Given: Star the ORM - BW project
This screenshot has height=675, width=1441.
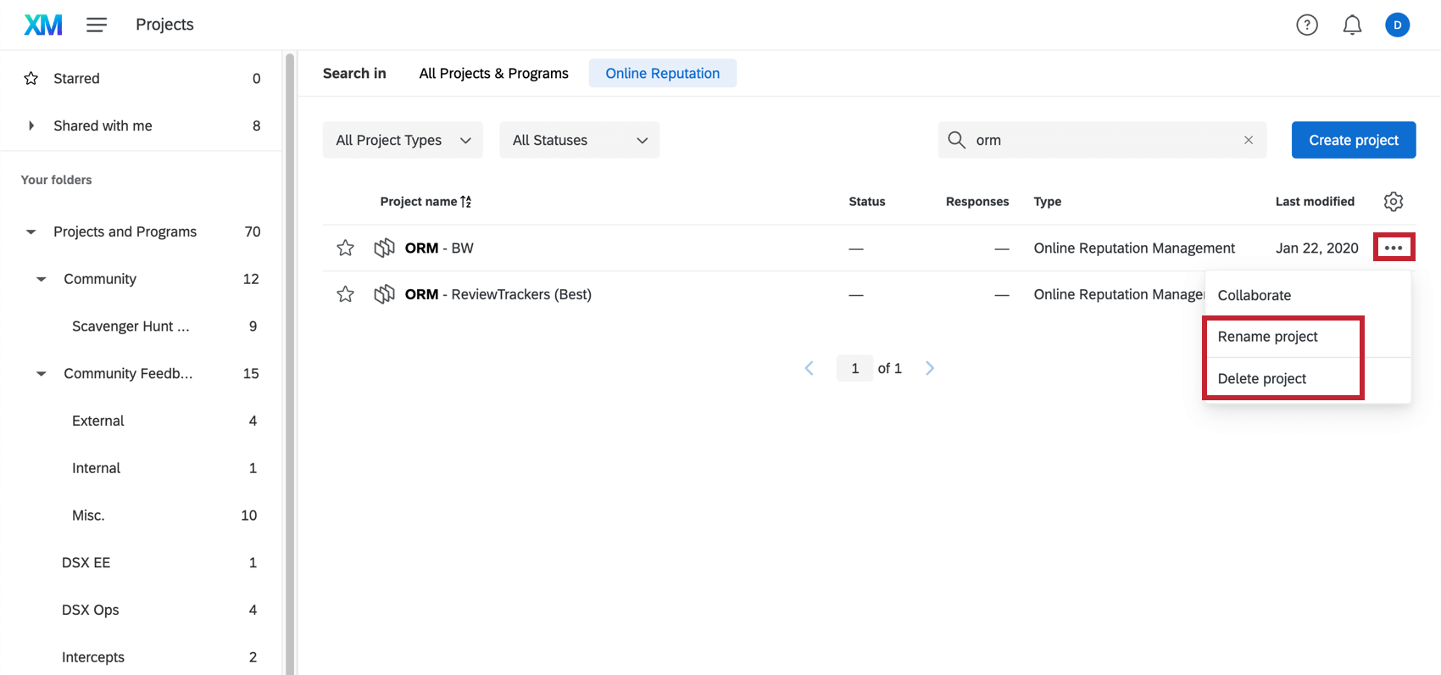Looking at the screenshot, I should point(345,248).
